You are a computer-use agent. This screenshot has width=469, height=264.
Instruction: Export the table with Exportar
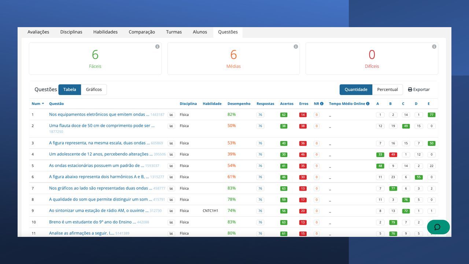(x=419, y=89)
